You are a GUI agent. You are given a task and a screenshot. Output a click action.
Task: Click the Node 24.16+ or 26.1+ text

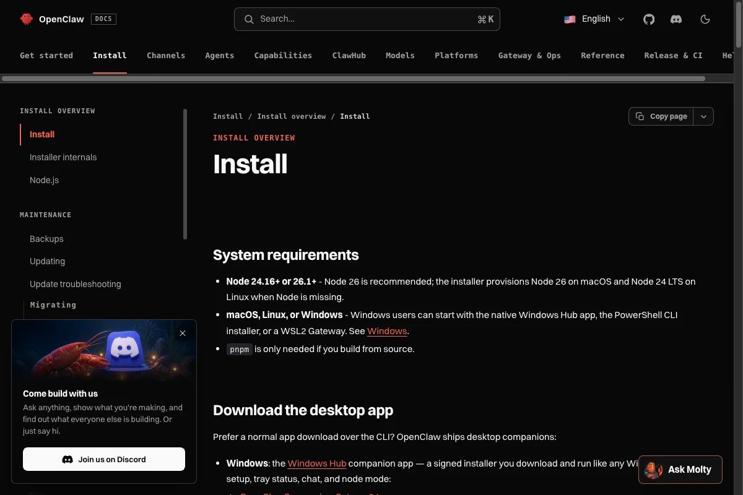(271, 281)
